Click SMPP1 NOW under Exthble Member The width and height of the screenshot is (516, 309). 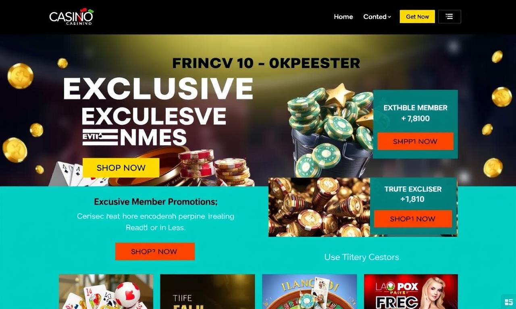(415, 142)
